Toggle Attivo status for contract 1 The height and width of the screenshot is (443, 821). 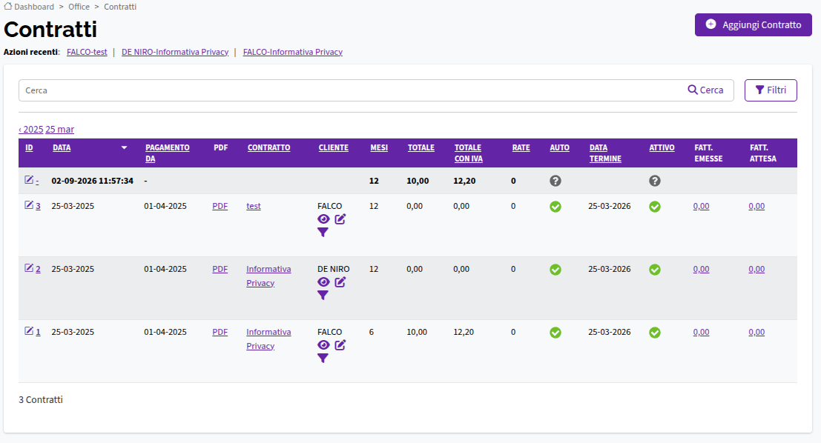click(x=655, y=333)
